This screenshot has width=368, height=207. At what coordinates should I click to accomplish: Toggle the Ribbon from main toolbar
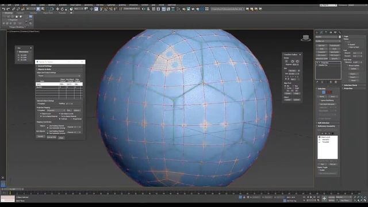pos(163,9)
